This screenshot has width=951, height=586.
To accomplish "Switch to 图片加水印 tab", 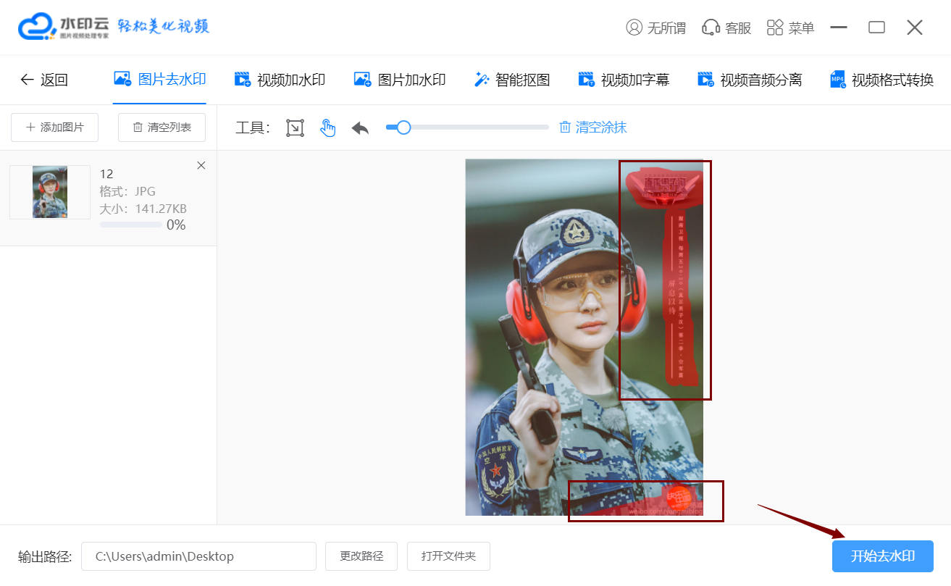I will tap(400, 80).
